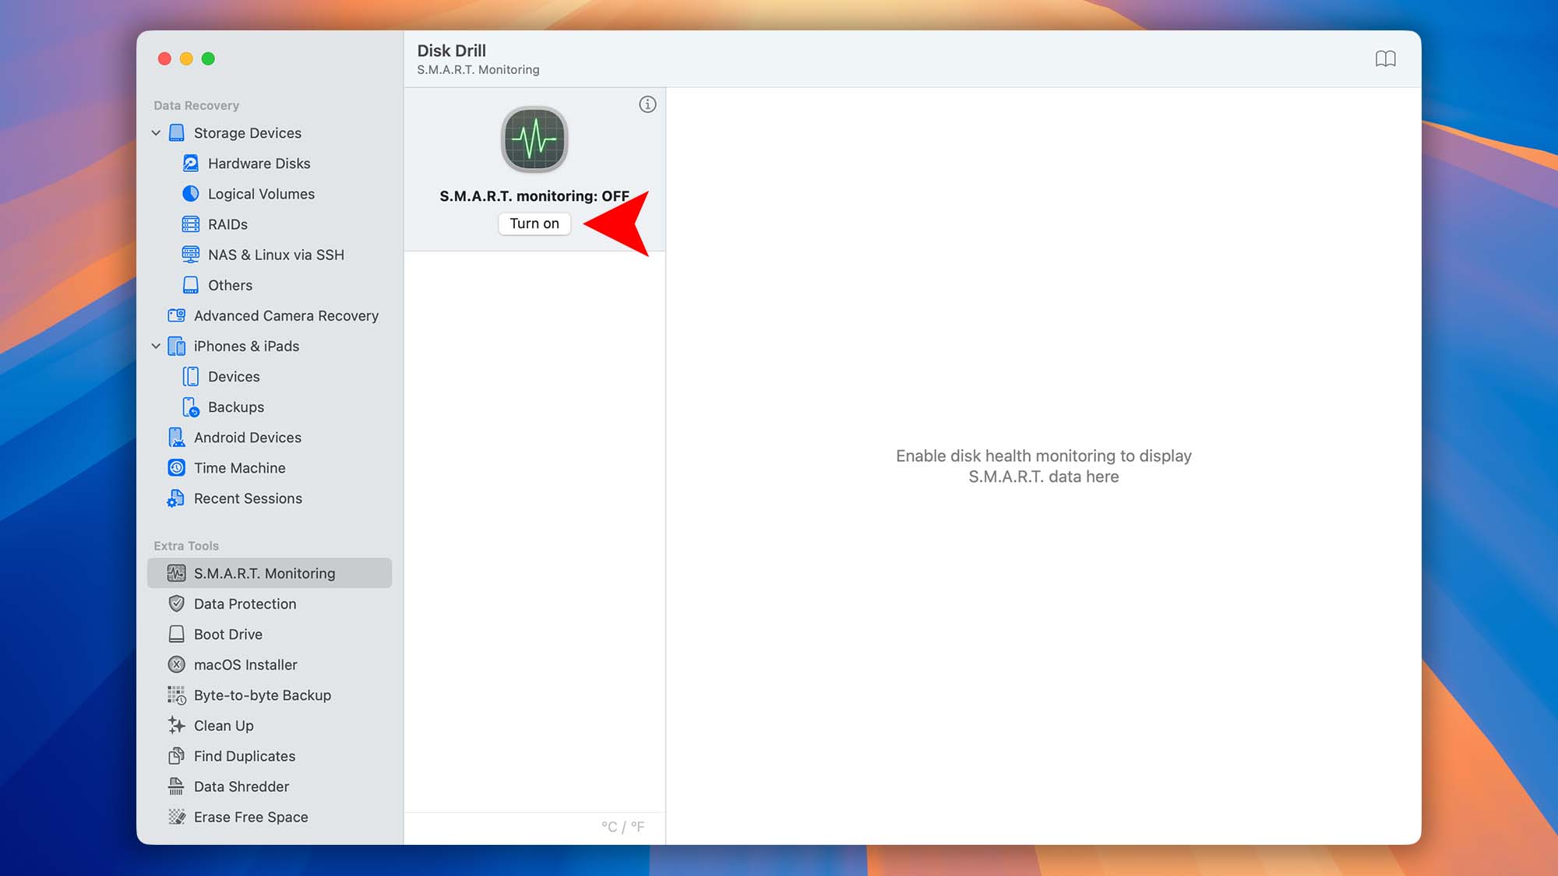Select the Advanced Camera Recovery icon
The width and height of the screenshot is (1558, 876).
176,315
